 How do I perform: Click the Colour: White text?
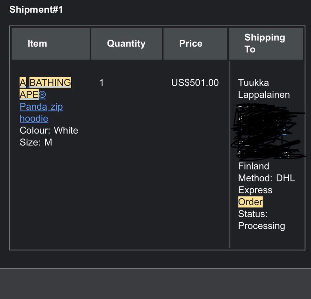click(x=49, y=130)
